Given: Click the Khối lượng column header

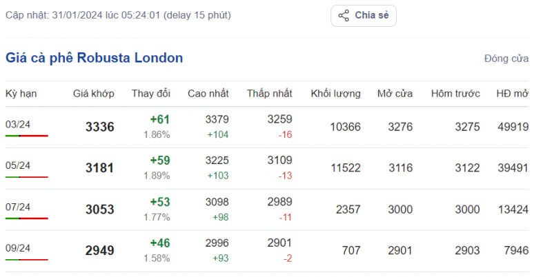Looking at the screenshot, I should coord(335,93).
